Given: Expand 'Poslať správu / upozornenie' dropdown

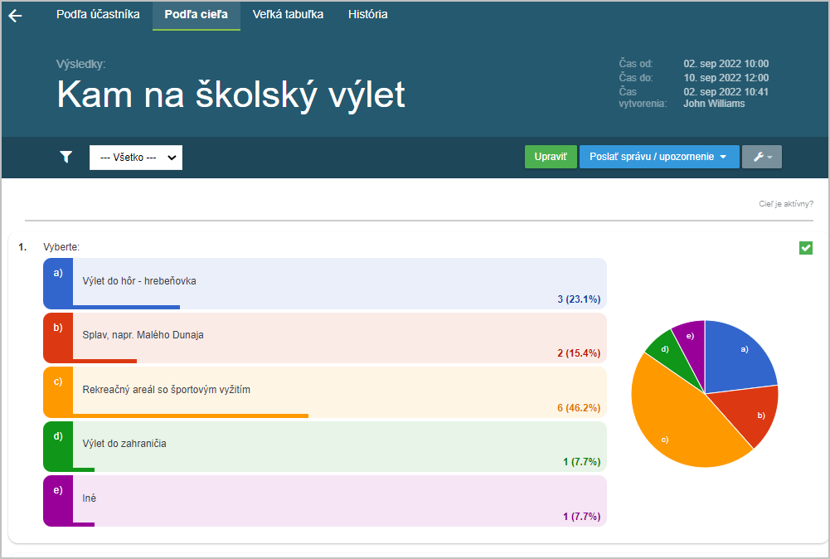Looking at the screenshot, I should pos(658,157).
